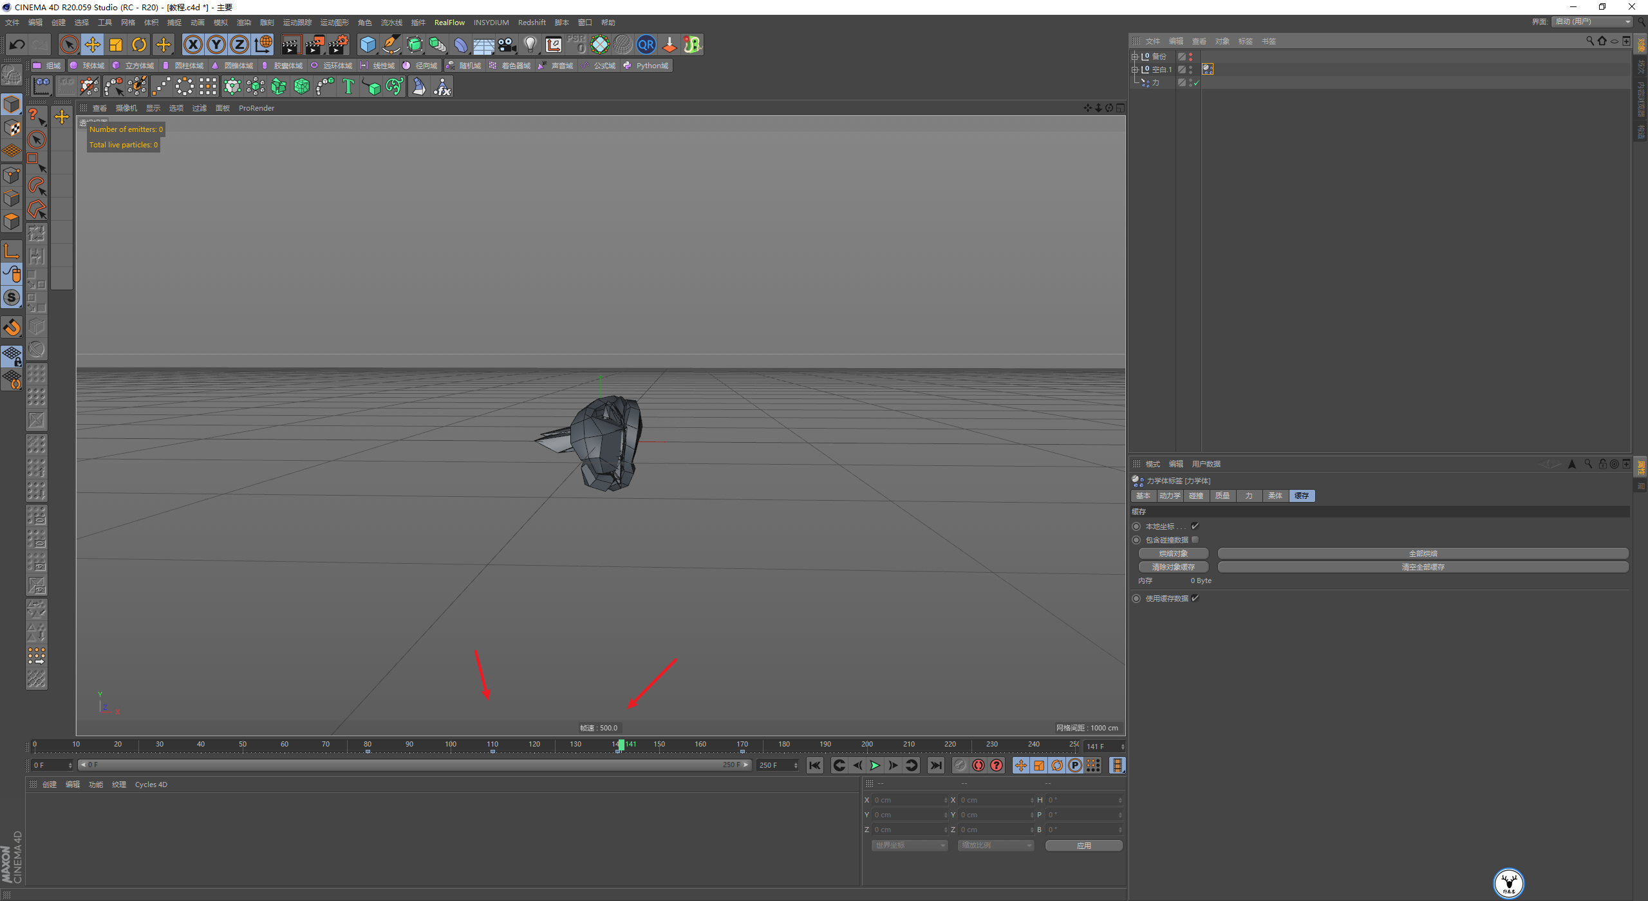Click the light bulb object icon
This screenshot has width=1648, height=901.
click(x=530, y=44)
